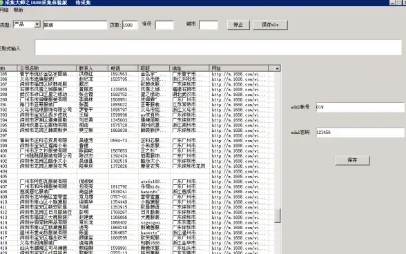Click the 保存 button under adsl settings
This screenshot has height=254, width=406.
click(x=352, y=160)
